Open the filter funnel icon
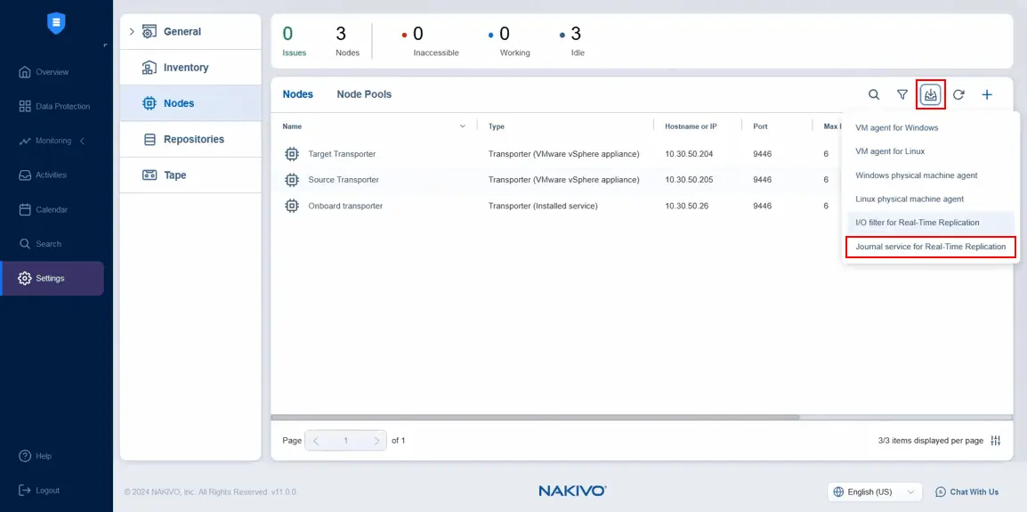This screenshot has width=1027, height=512. [902, 94]
